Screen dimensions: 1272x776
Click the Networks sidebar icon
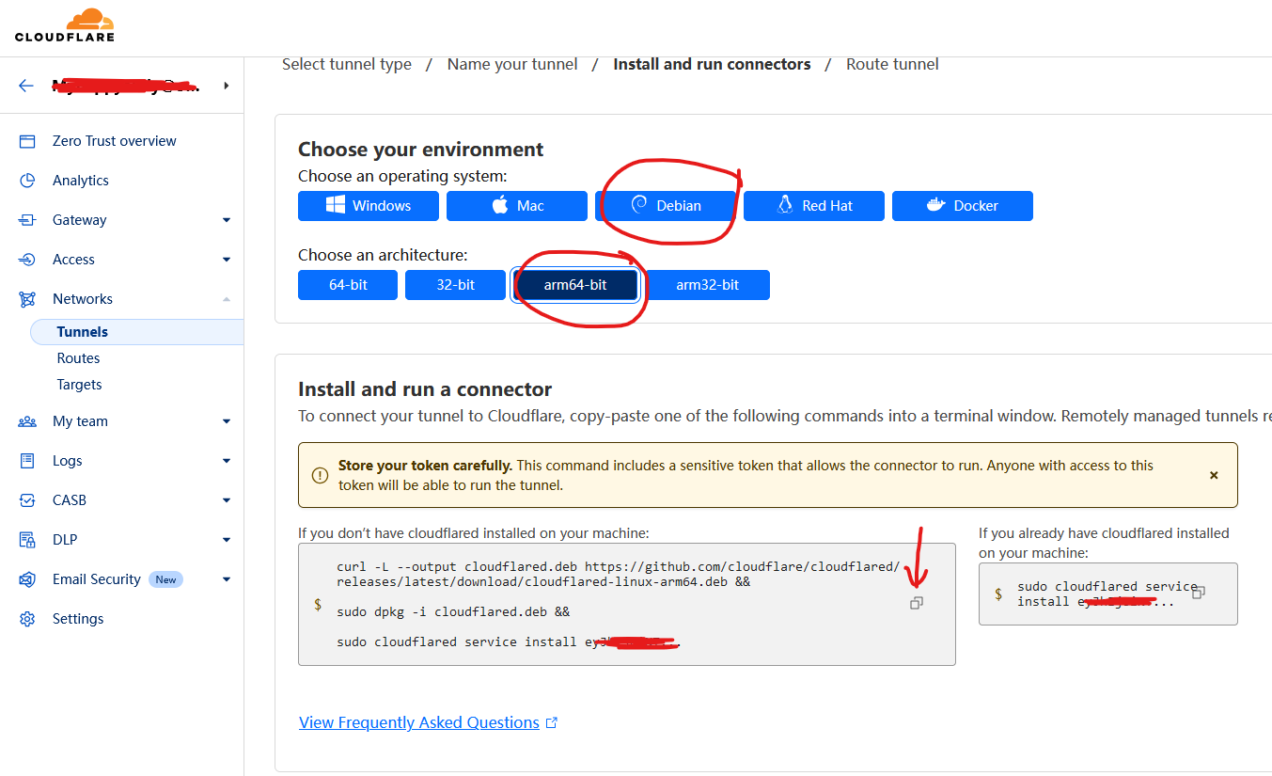coord(27,299)
